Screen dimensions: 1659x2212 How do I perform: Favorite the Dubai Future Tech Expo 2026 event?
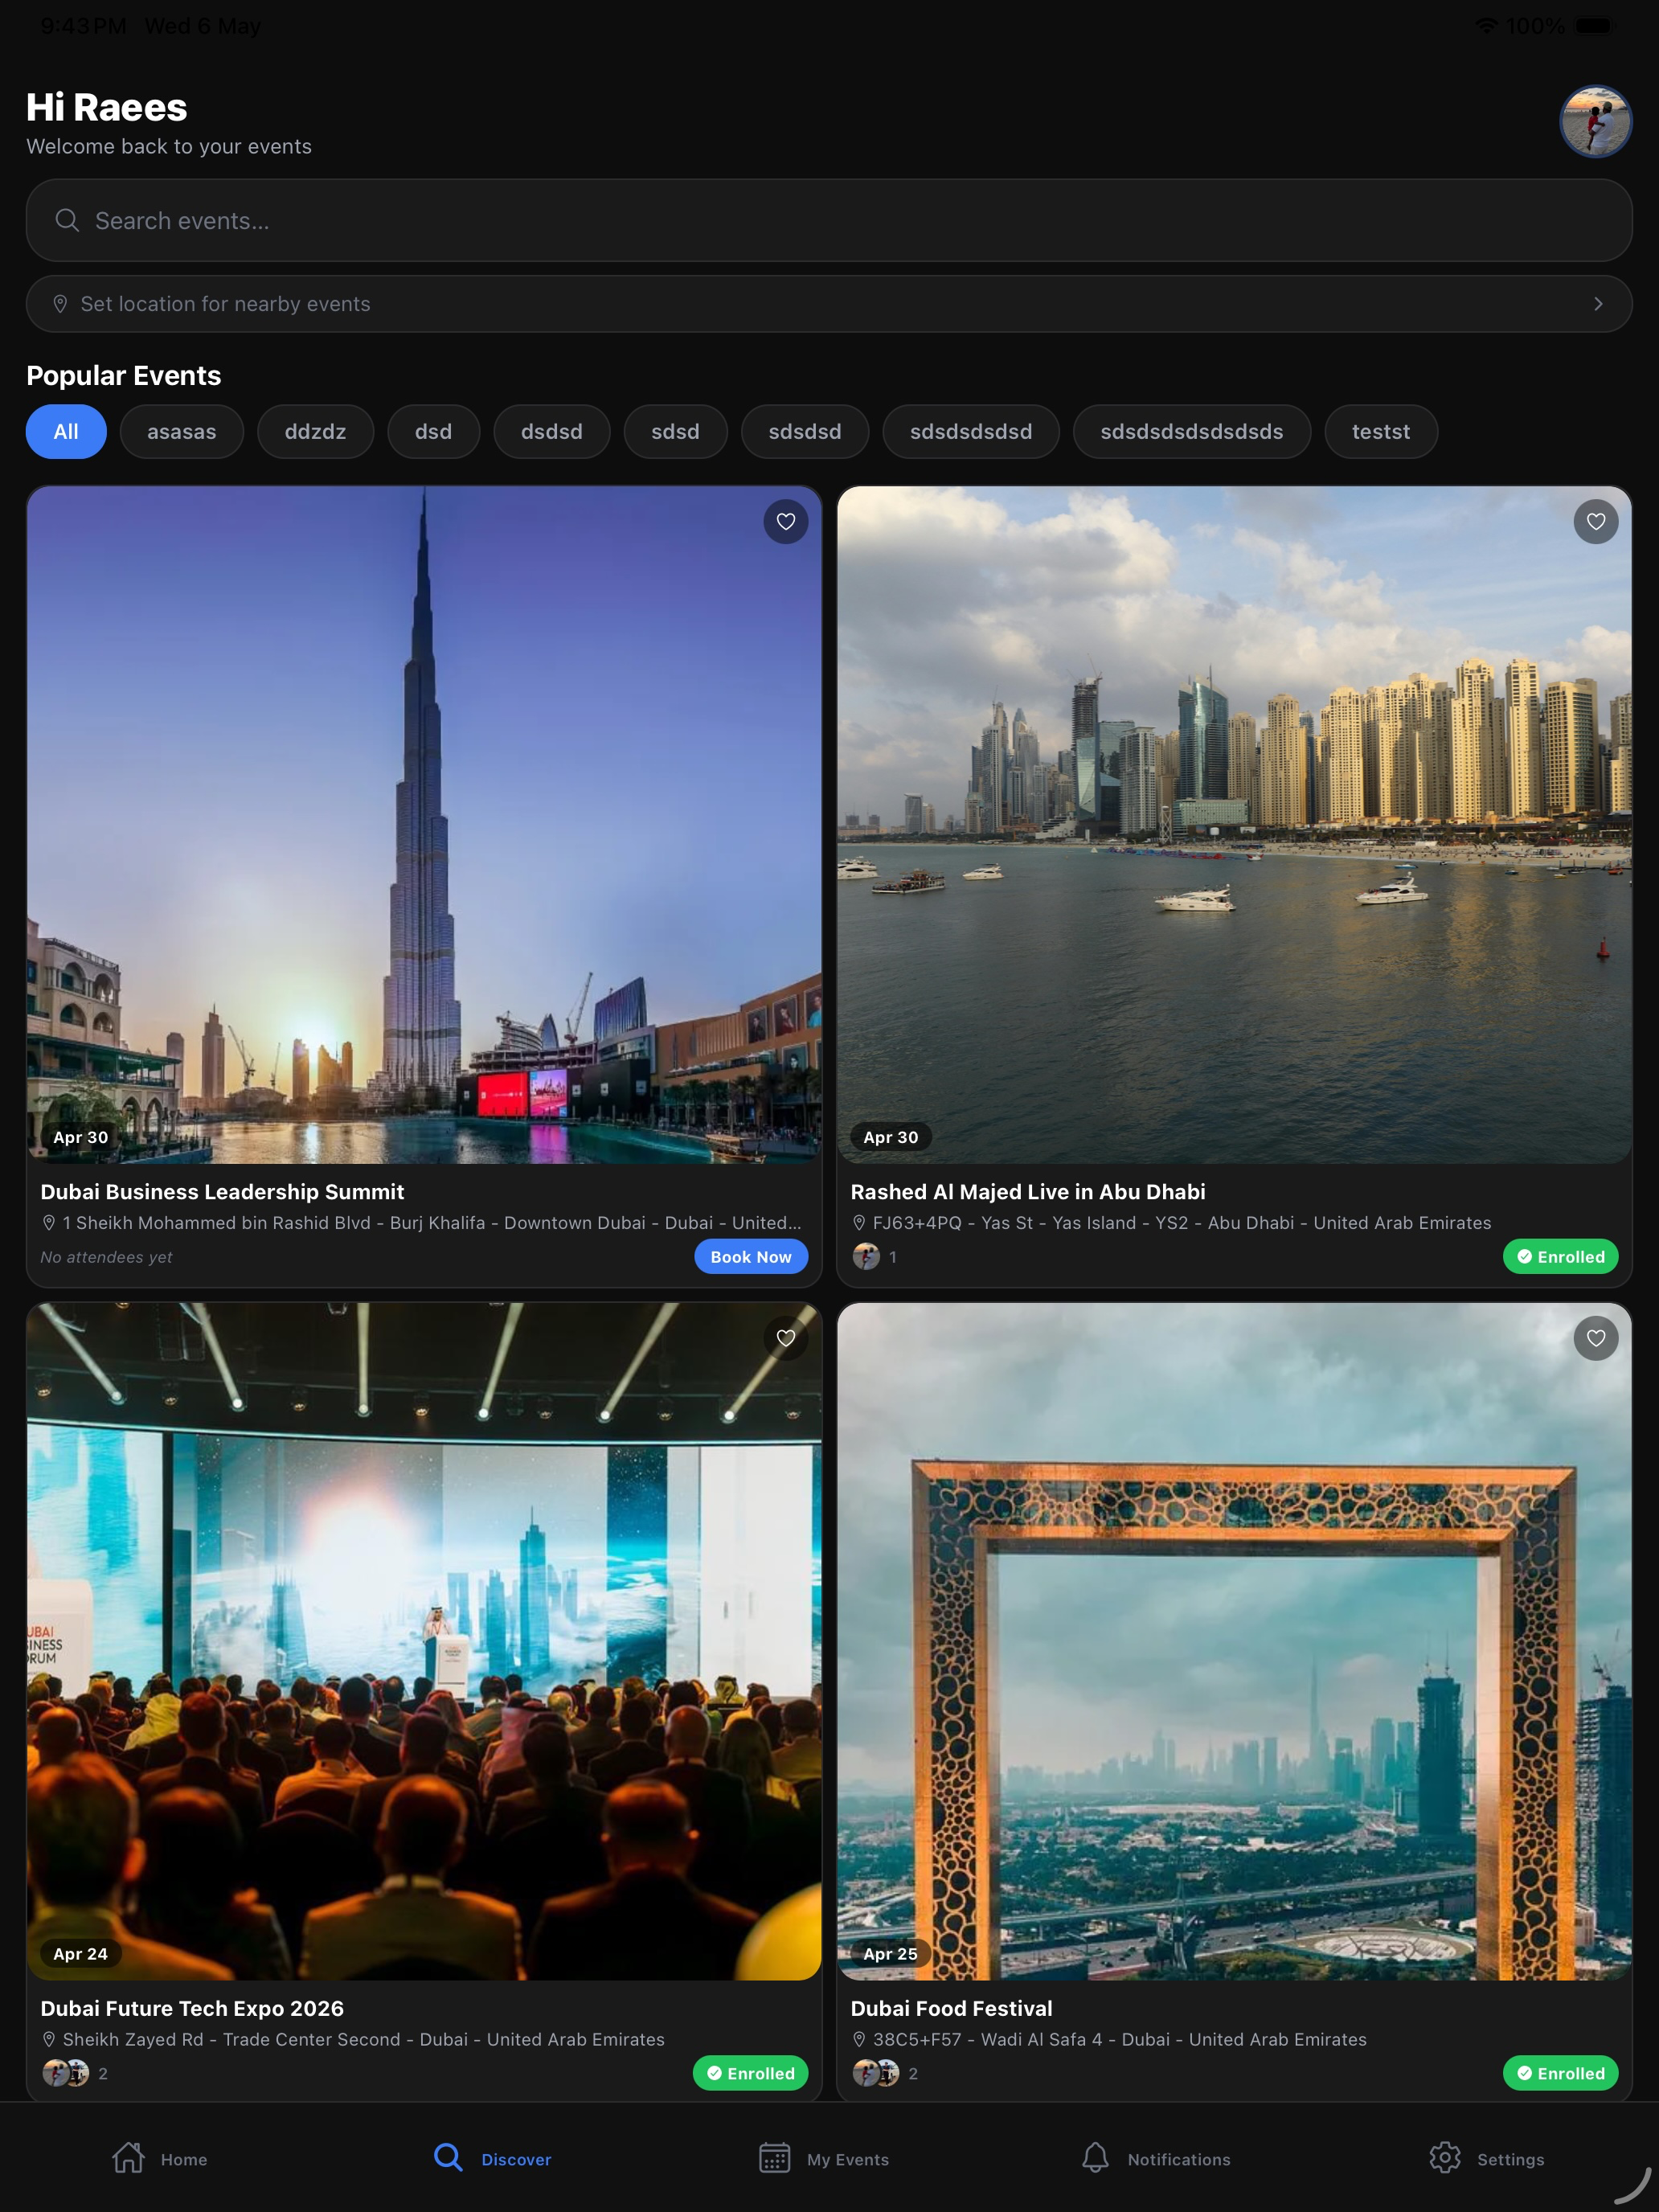[786, 1338]
